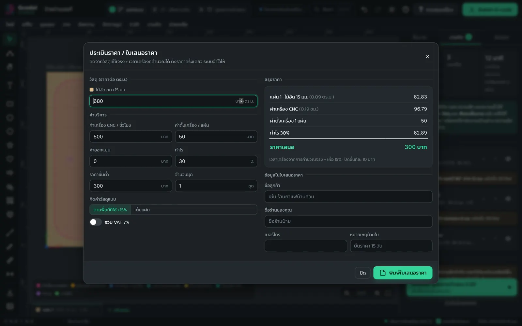Click the ไม้อัด หนา 15 มม. color swatch
Image resolution: width=522 pixels, height=326 pixels.
[91, 90]
